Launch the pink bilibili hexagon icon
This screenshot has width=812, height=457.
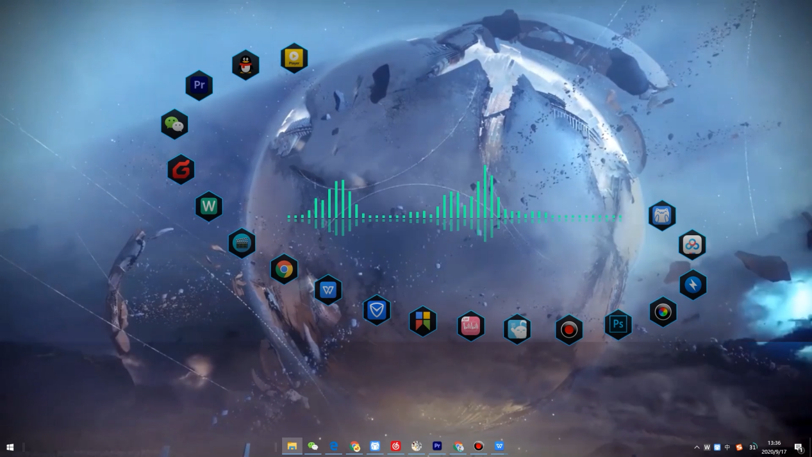471,326
